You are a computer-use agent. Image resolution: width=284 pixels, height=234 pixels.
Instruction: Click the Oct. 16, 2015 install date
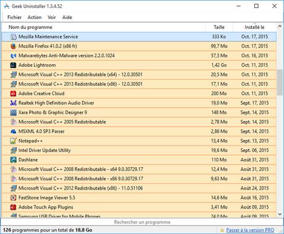click(x=254, y=56)
